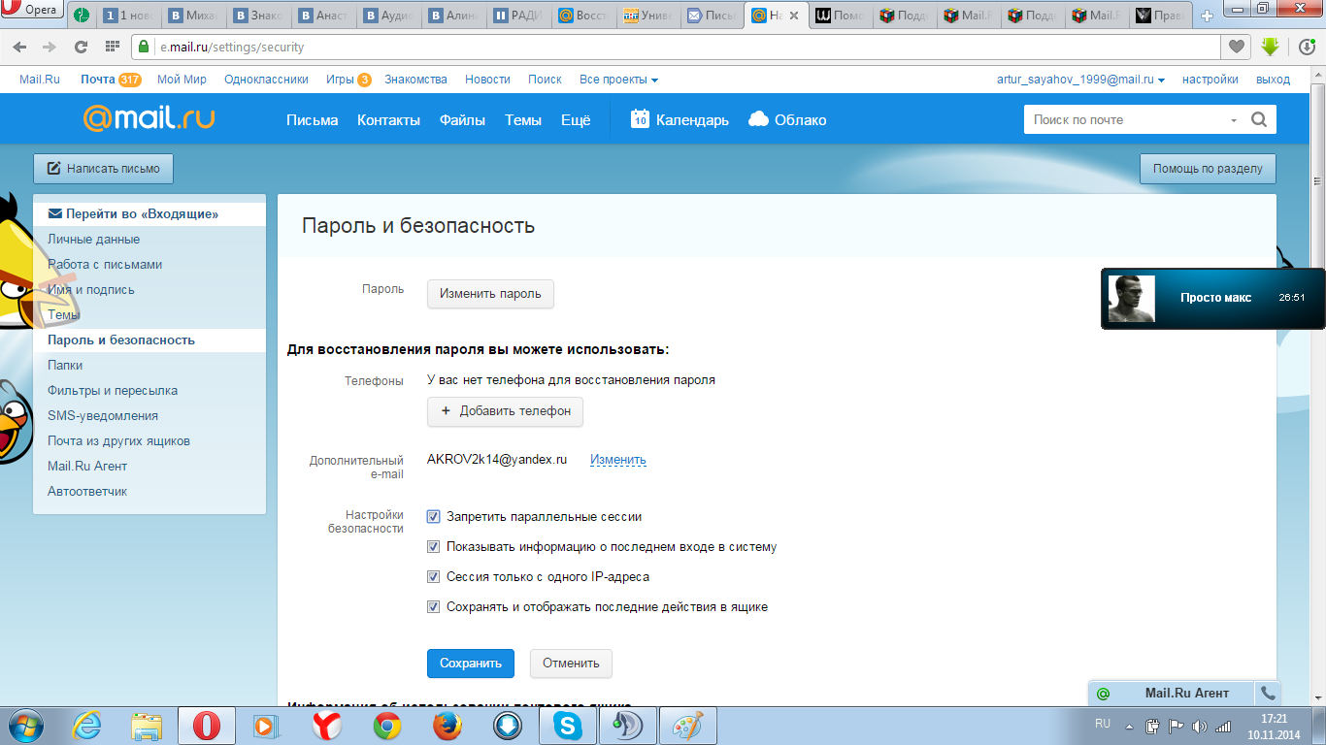Image resolution: width=1326 pixels, height=745 pixels.
Task: Click the 'Изменить пароль' button
Action: pos(490,294)
